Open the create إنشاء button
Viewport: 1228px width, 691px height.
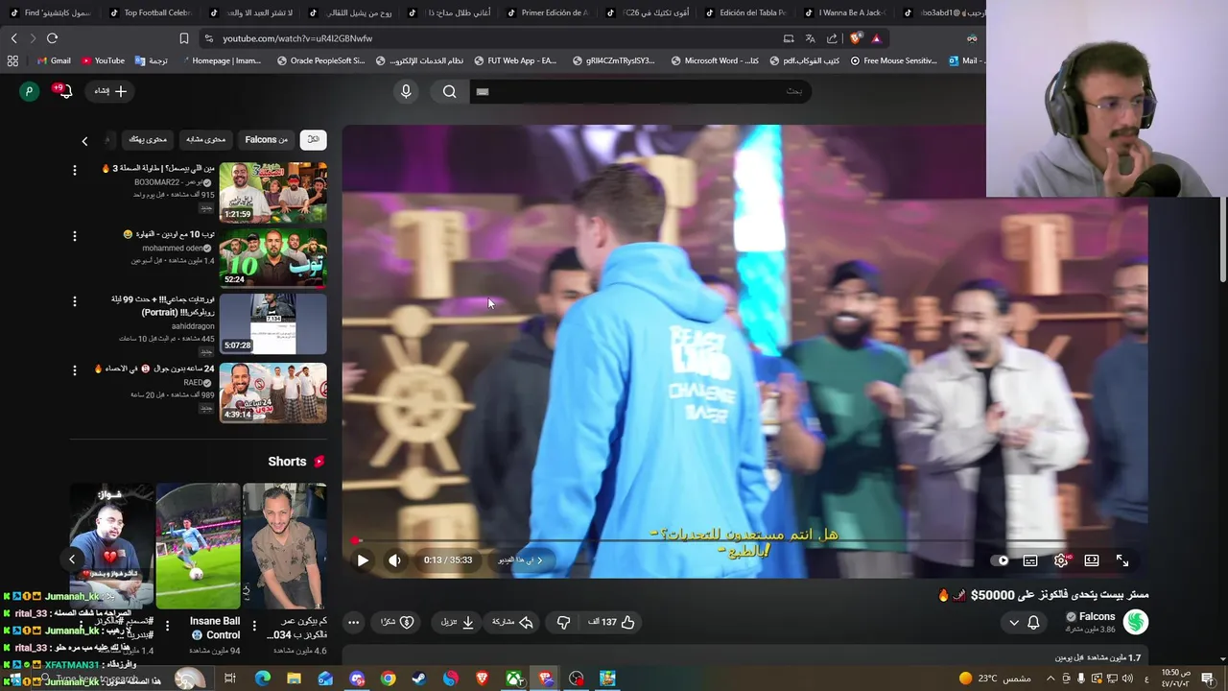coord(110,91)
